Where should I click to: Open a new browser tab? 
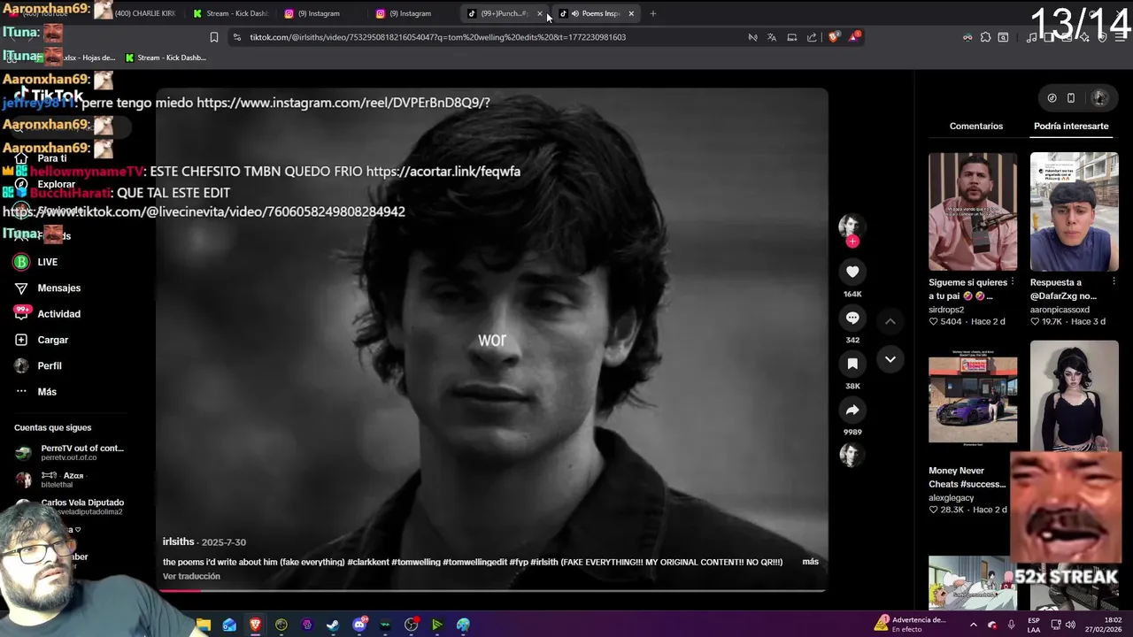pyautogui.click(x=652, y=13)
